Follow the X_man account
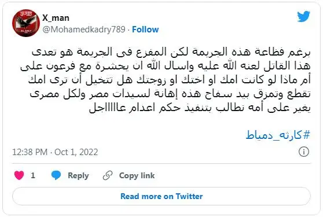 (145, 30)
